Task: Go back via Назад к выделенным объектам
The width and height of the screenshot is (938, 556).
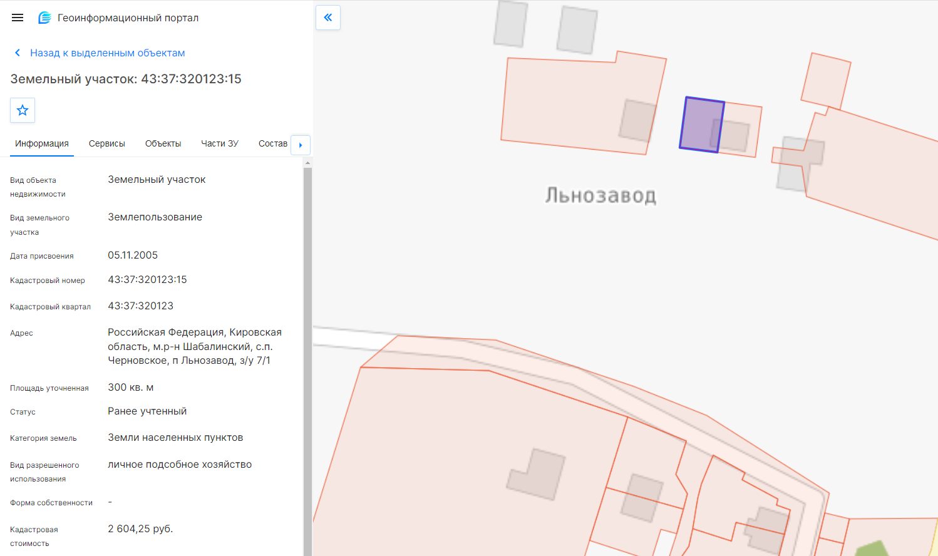Action: (108, 53)
